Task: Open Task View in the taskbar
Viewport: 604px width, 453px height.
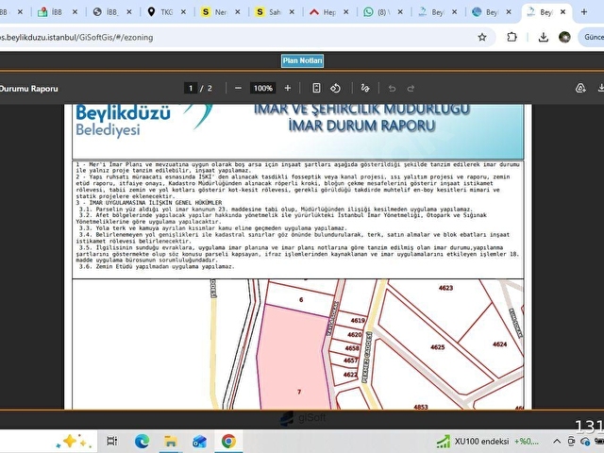Action: click(111, 441)
